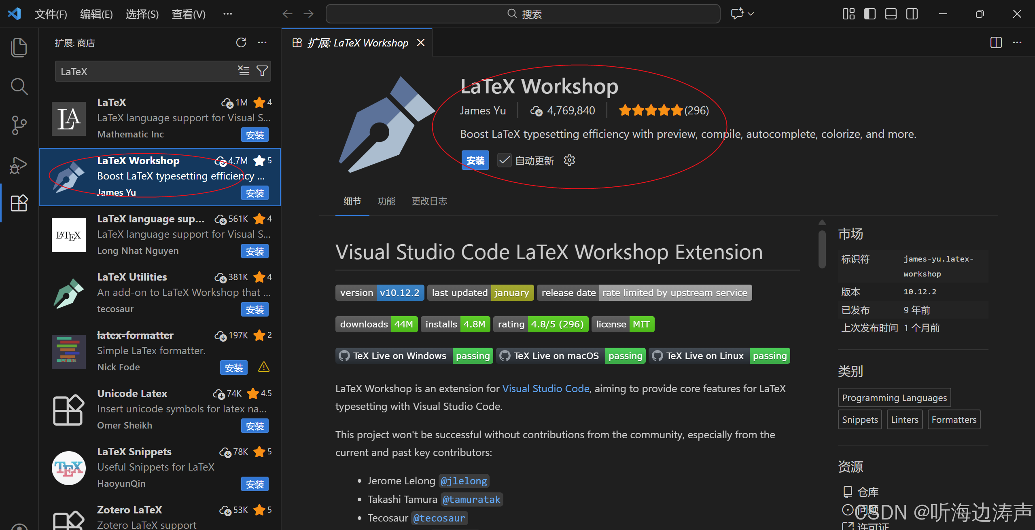The image size is (1035, 530).
Task: Open the rating stars (296) reviews
Action: tap(664, 110)
